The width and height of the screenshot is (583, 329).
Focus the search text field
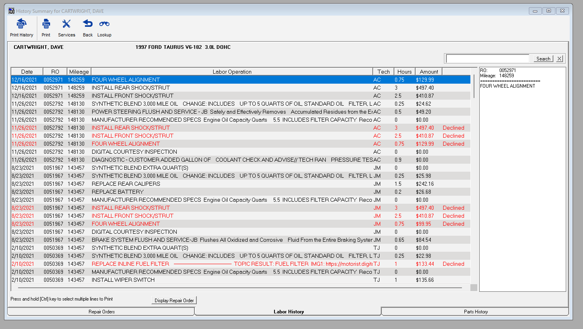pyautogui.click(x=488, y=58)
